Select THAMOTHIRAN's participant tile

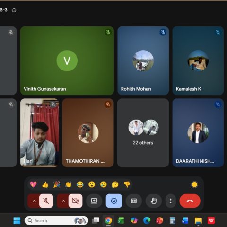pyautogui.click(x=88, y=133)
